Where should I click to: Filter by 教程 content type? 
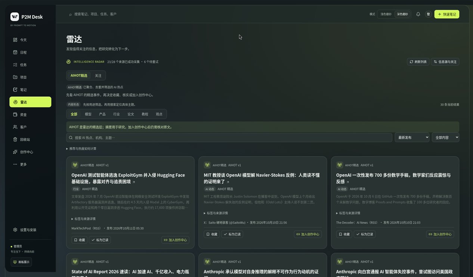pyautogui.click(x=145, y=114)
